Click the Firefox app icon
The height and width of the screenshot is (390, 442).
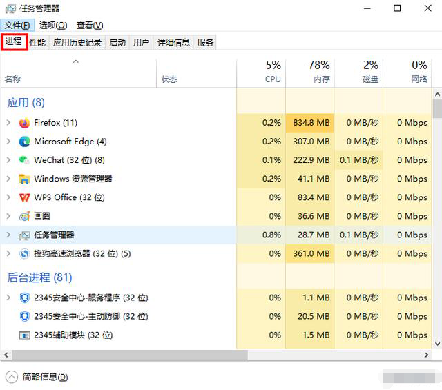pos(25,123)
